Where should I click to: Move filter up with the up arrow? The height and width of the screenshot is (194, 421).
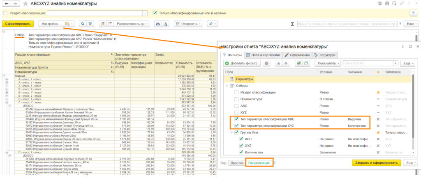[x=279, y=63]
